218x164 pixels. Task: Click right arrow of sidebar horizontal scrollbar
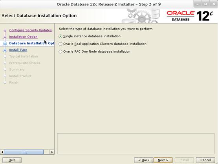pyautogui.click(x=52, y=152)
